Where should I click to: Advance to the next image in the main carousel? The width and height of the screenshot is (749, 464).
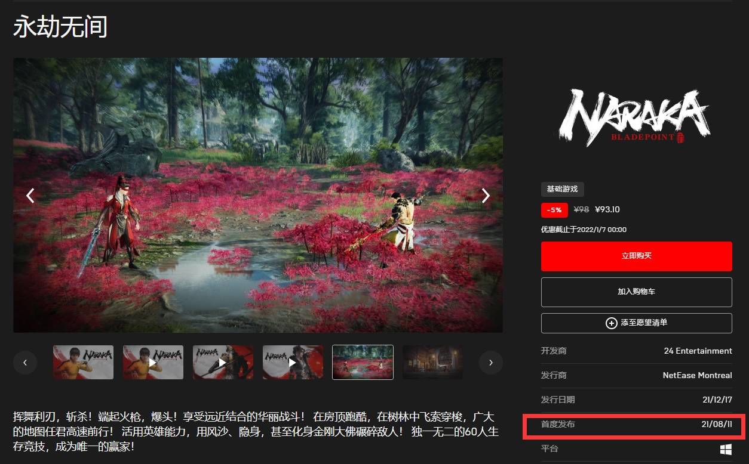click(486, 195)
